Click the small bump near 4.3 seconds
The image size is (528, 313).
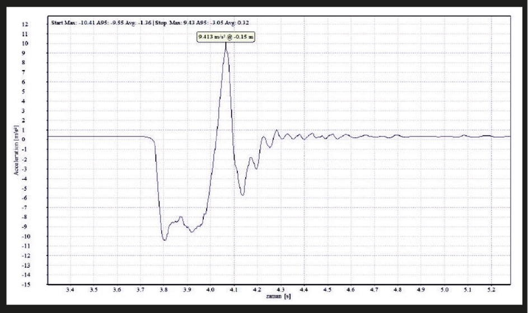click(277, 130)
